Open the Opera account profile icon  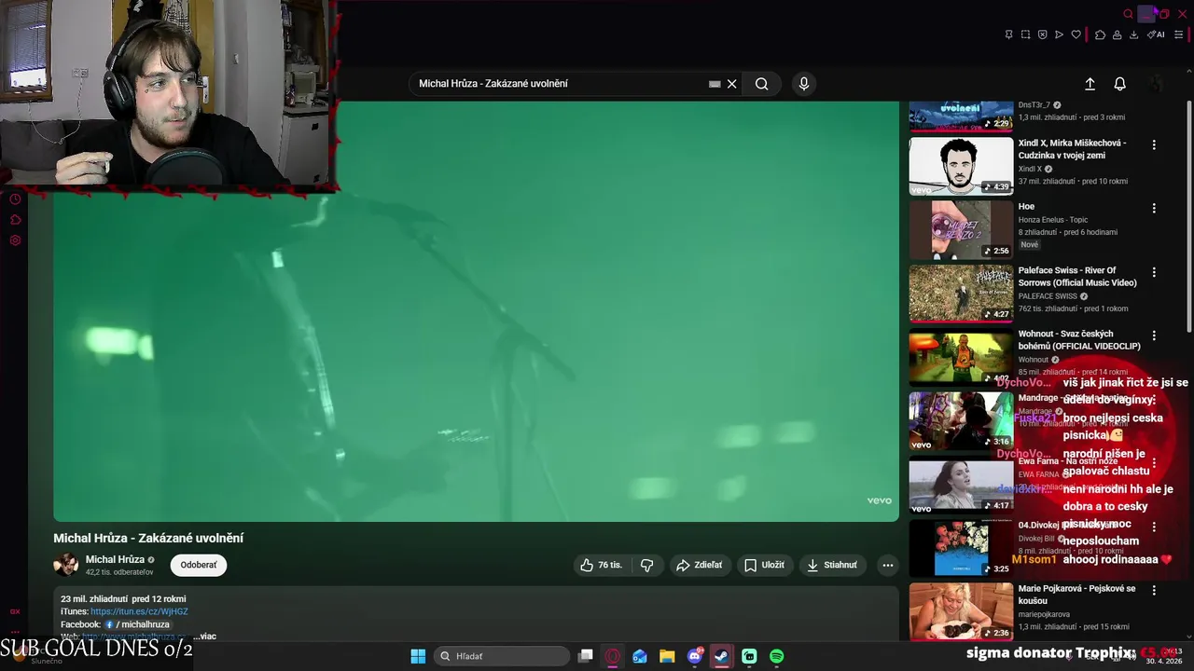pos(1117,34)
